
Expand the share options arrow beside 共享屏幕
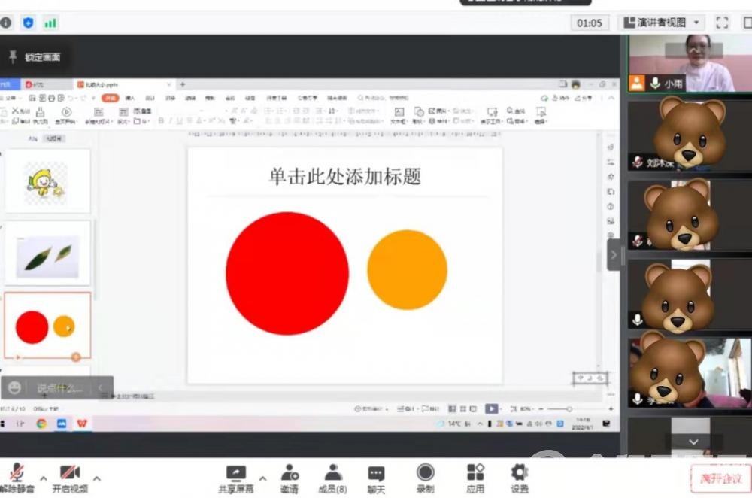click(262, 478)
